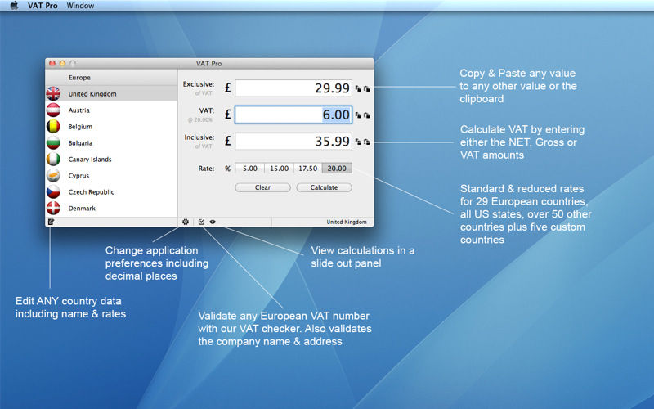Focus the VAT field showing 6.00
This screenshot has height=409, width=654.
[293, 115]
